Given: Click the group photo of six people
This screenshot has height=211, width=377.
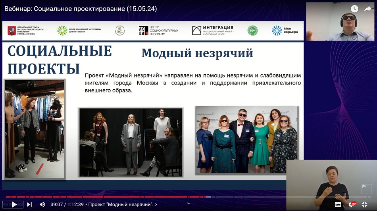Looking at the screenshot, I should [246, 140].
